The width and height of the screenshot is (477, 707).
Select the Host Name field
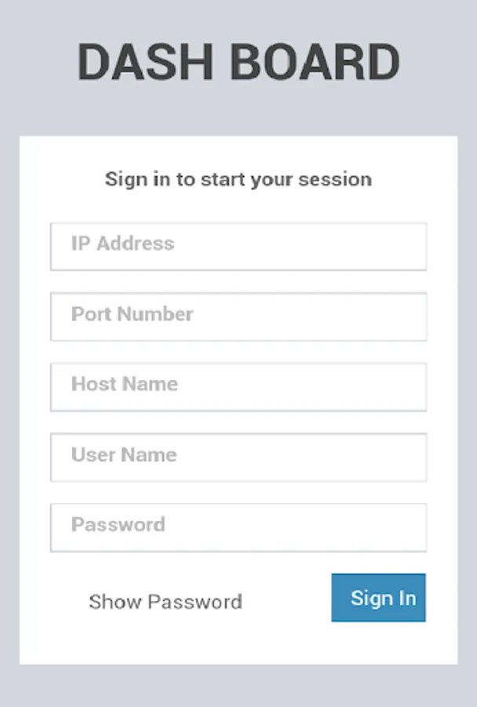pyautogui.click(x=238, y=386)
